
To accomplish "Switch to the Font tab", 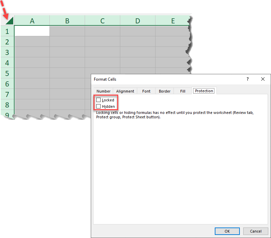I will (x=146, y=91).
